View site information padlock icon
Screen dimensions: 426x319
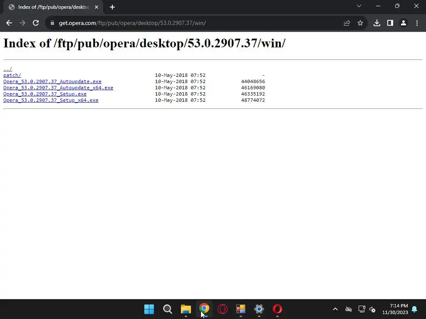point(52,23)
